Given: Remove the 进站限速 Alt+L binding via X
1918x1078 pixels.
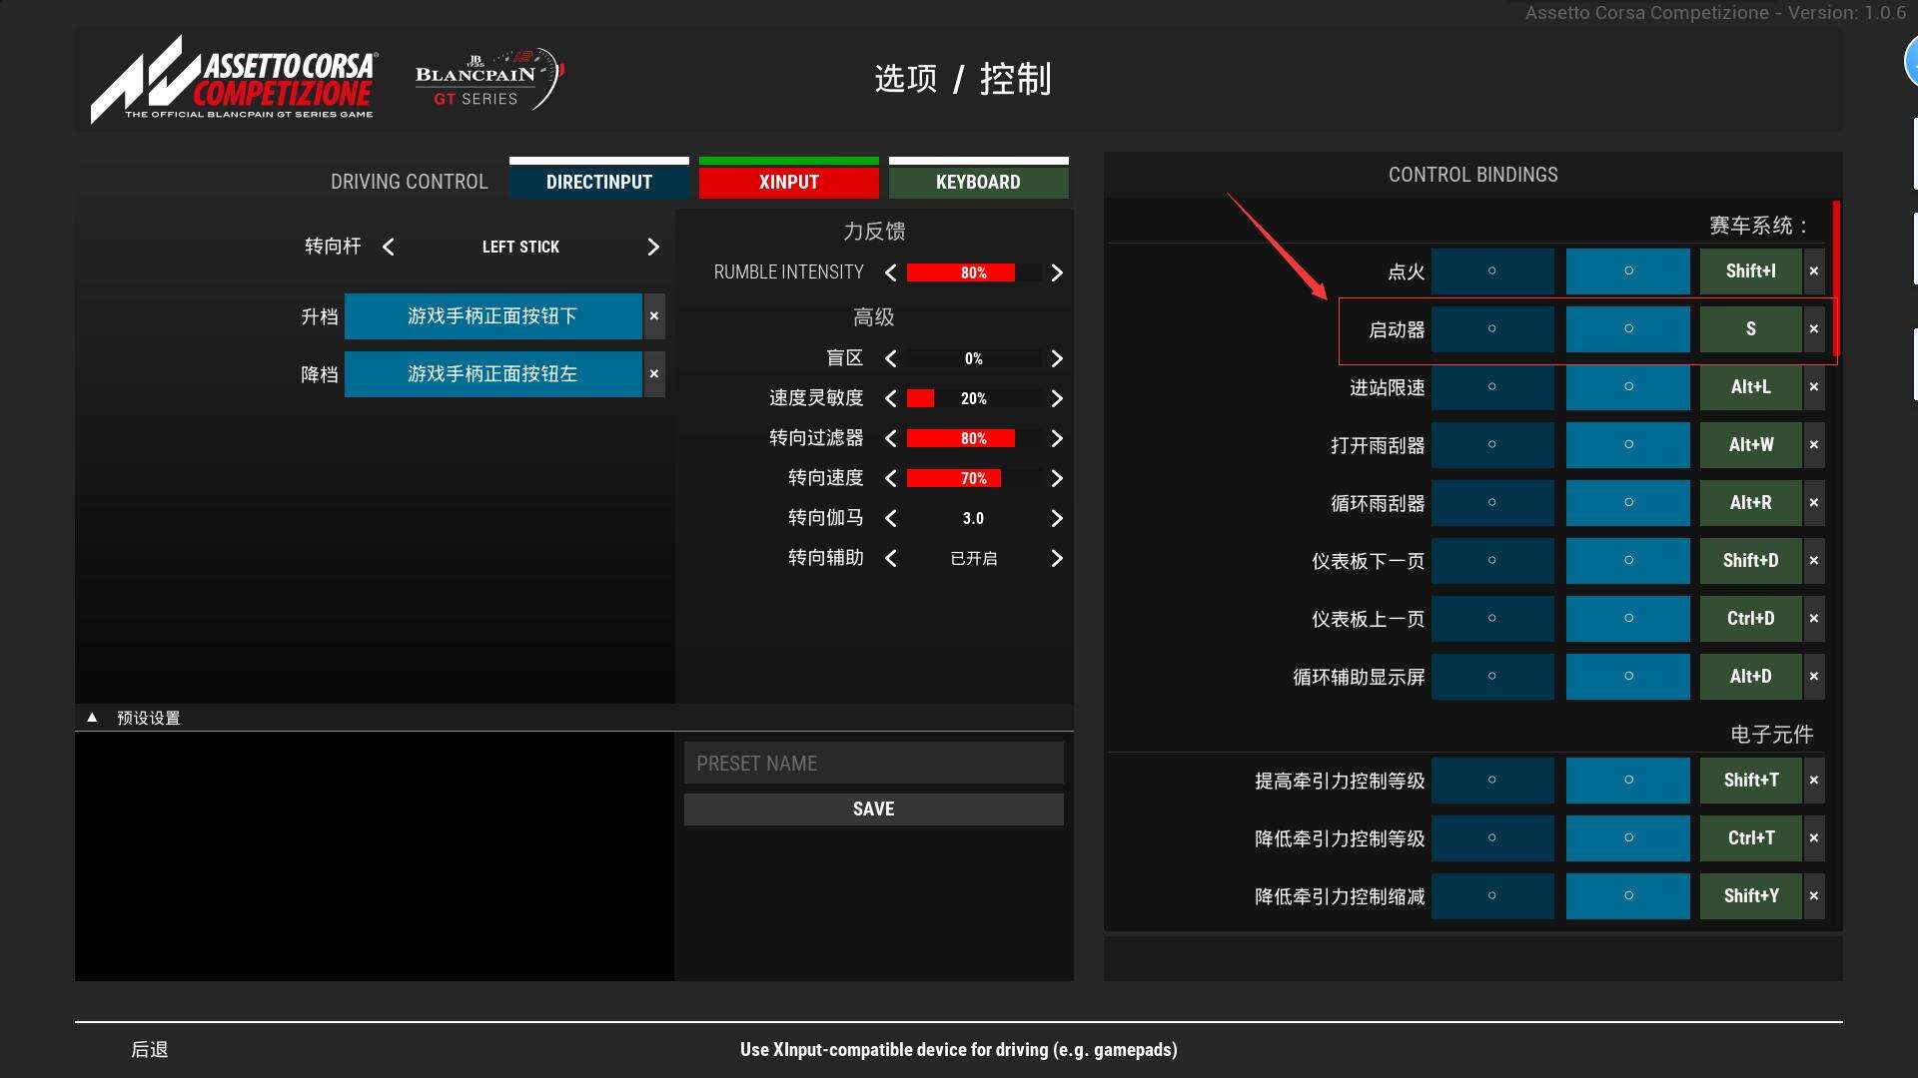Looking at the screenshot, I should [1814, 387].
